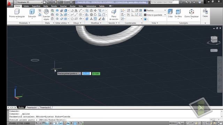The image size is (223, 125).
Task: Click the Rotate tool in Modificar panel
Action: (x=95, y=15)
